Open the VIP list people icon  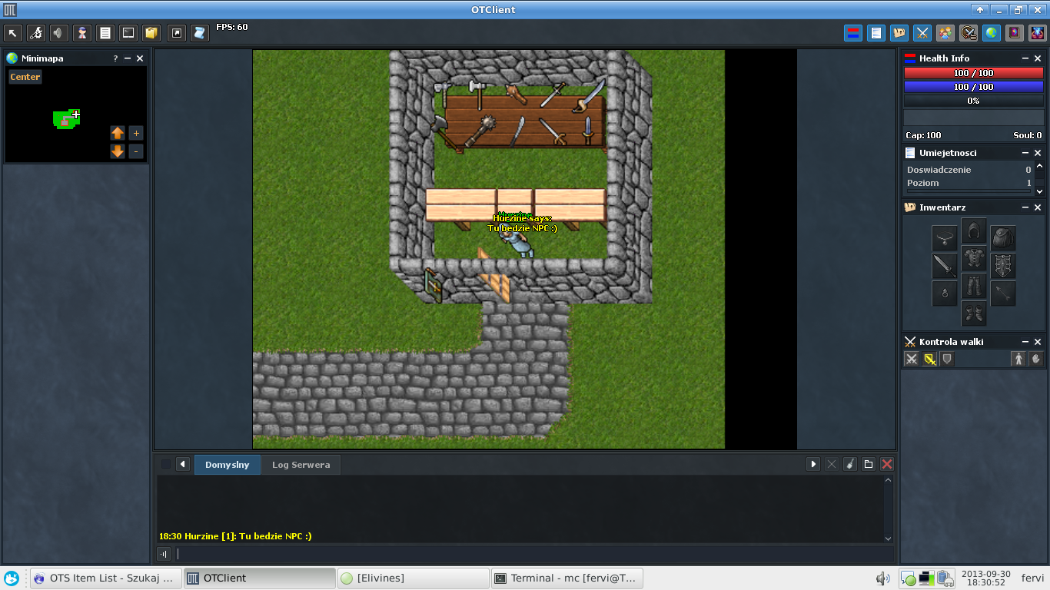(945, 33)
